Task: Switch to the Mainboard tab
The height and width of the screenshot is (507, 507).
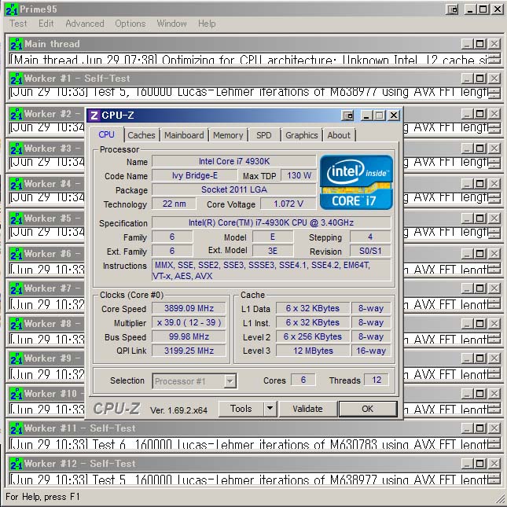Action: tap(184, 135)
